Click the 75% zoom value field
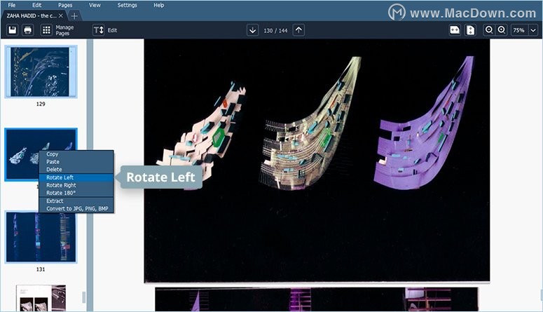Image resolution: width=543 pixels, height=312 pixels. (519, 30)
